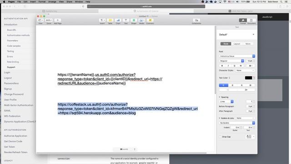Click the Collaborate toolbar icon
This screenshot has width=291, height=164.
196,20
